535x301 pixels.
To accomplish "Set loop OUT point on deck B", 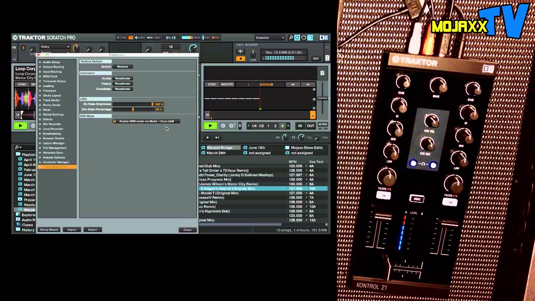I will [311, 126].
